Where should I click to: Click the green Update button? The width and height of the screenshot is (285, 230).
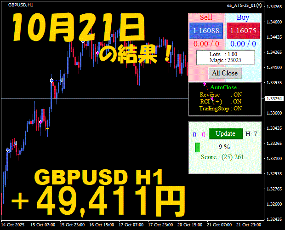click(226, 134)
